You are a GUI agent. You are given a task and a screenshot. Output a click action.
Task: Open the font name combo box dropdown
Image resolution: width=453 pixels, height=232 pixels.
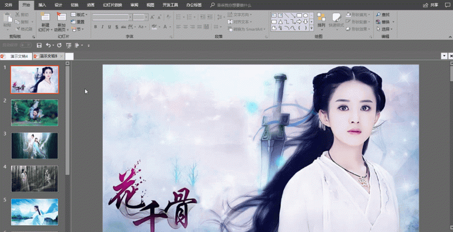(130, 17)
